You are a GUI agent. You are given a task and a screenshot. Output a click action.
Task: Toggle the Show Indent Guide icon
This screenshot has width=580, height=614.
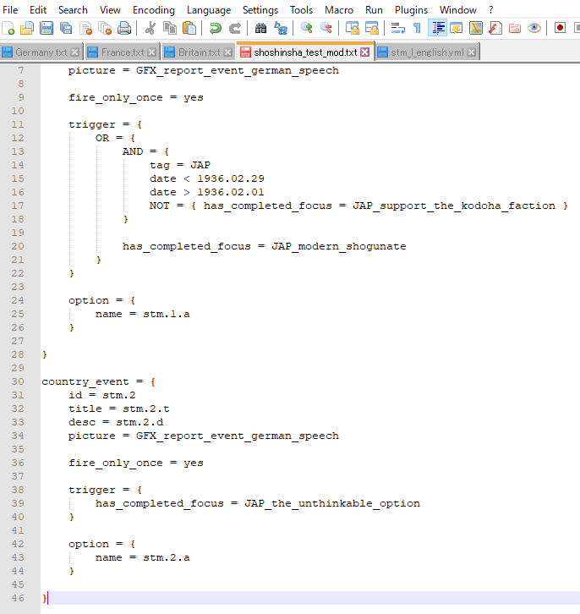(x=437, y=28)
